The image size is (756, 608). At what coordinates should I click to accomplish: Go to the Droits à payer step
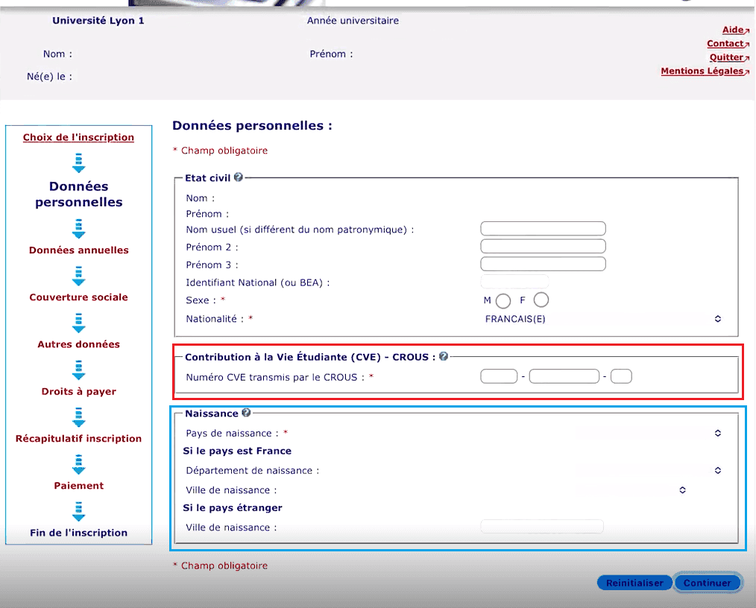(78, 391)
